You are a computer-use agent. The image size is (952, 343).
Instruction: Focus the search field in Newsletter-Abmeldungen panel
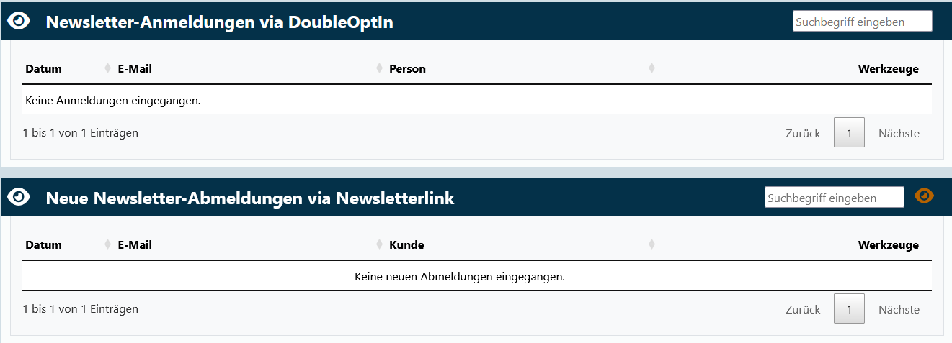point(834,198)
